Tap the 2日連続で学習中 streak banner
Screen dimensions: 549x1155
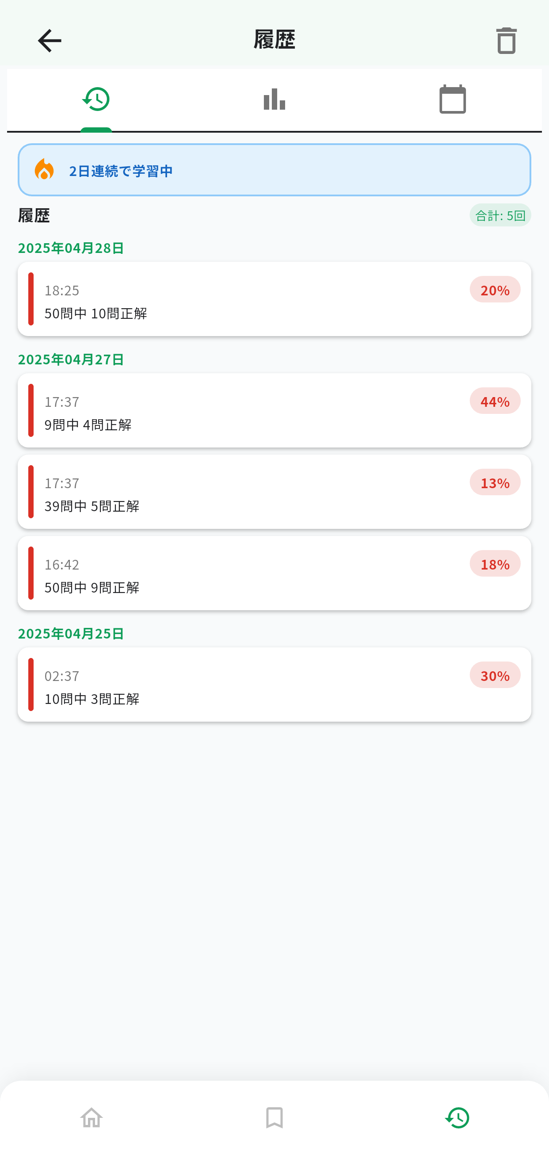[274, 170]
